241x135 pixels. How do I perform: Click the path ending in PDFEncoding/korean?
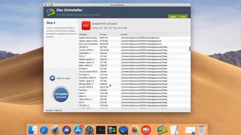[x=140, y=38]
